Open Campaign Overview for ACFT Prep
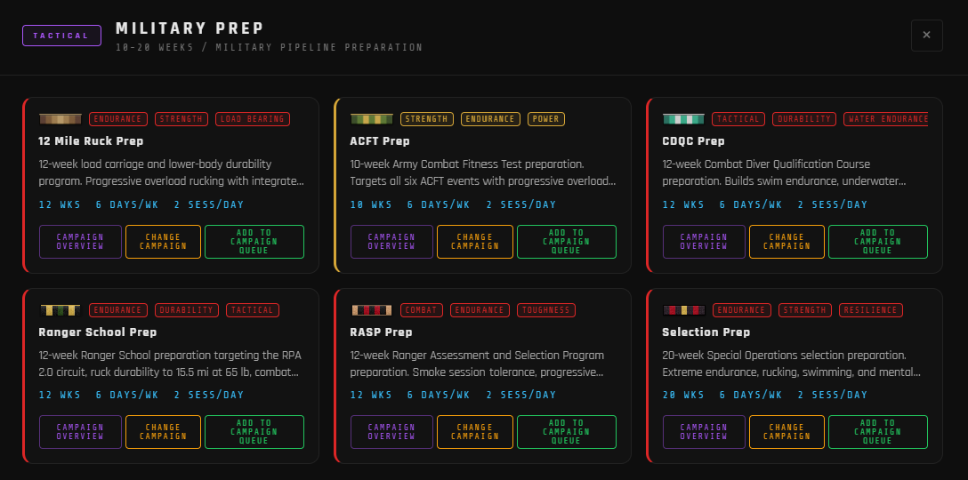The width and height of the screenshot is (968, 480). (392, 242)
